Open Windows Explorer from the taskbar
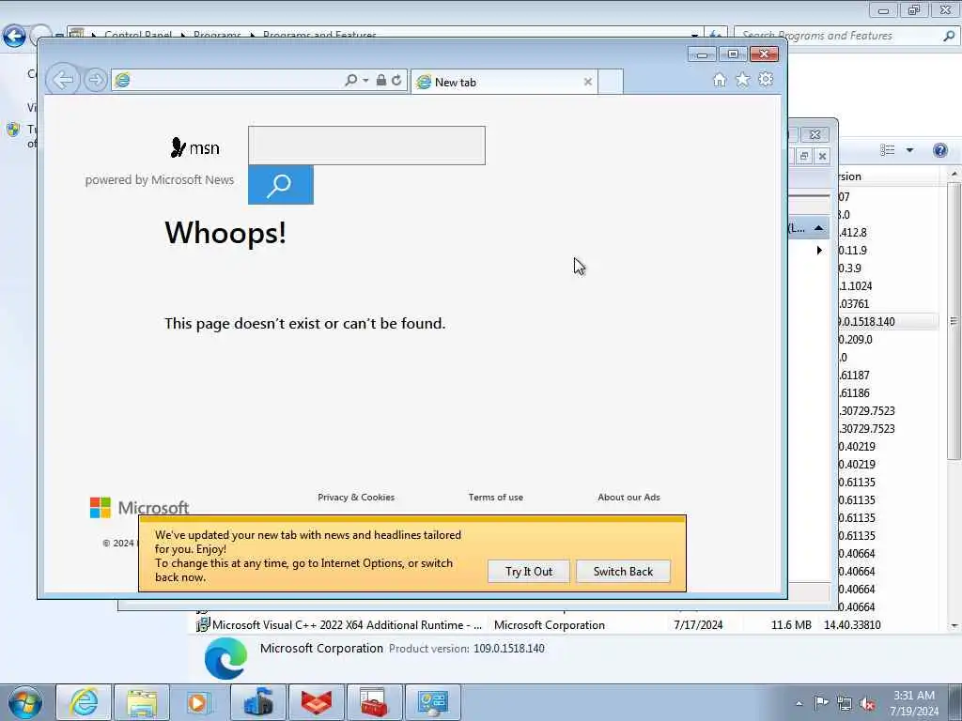Image resolution: width=962 pixels, height=721 pixels. 142,702
